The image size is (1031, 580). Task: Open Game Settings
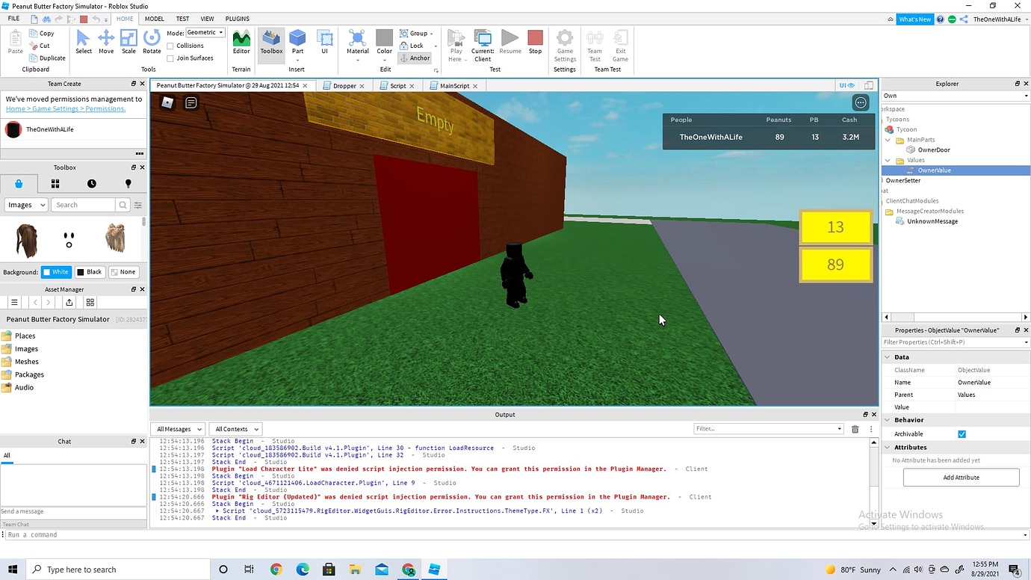[565, 46]
